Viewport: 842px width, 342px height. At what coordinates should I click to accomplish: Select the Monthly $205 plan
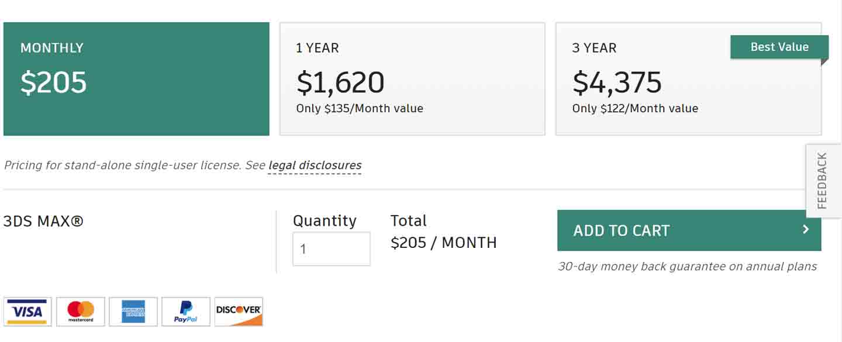136,79
